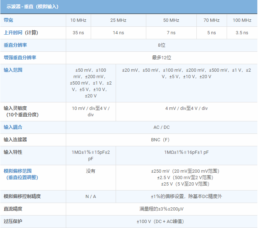Click the AC / DC coupling value
This screenshot has width=258, height=228.
(162, 127)
